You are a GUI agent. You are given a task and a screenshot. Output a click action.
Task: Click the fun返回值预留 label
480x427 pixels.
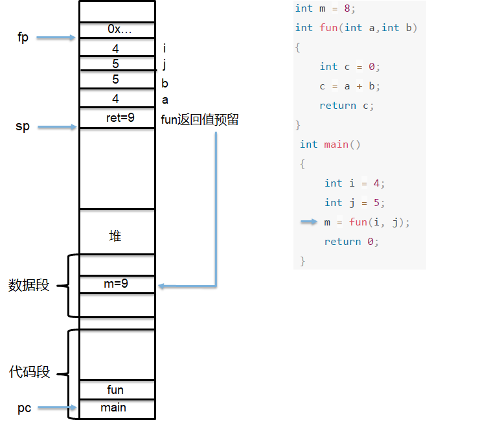200,119
